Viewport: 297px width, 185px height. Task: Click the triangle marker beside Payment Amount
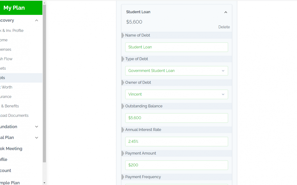[123, 153]
